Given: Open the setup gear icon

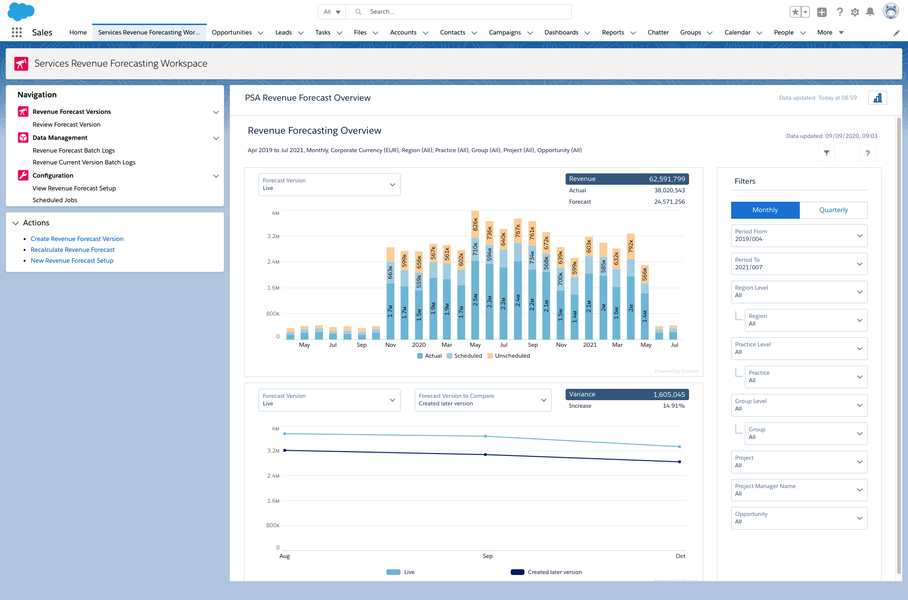Looking at the screenshot, I should pos(855,12).
